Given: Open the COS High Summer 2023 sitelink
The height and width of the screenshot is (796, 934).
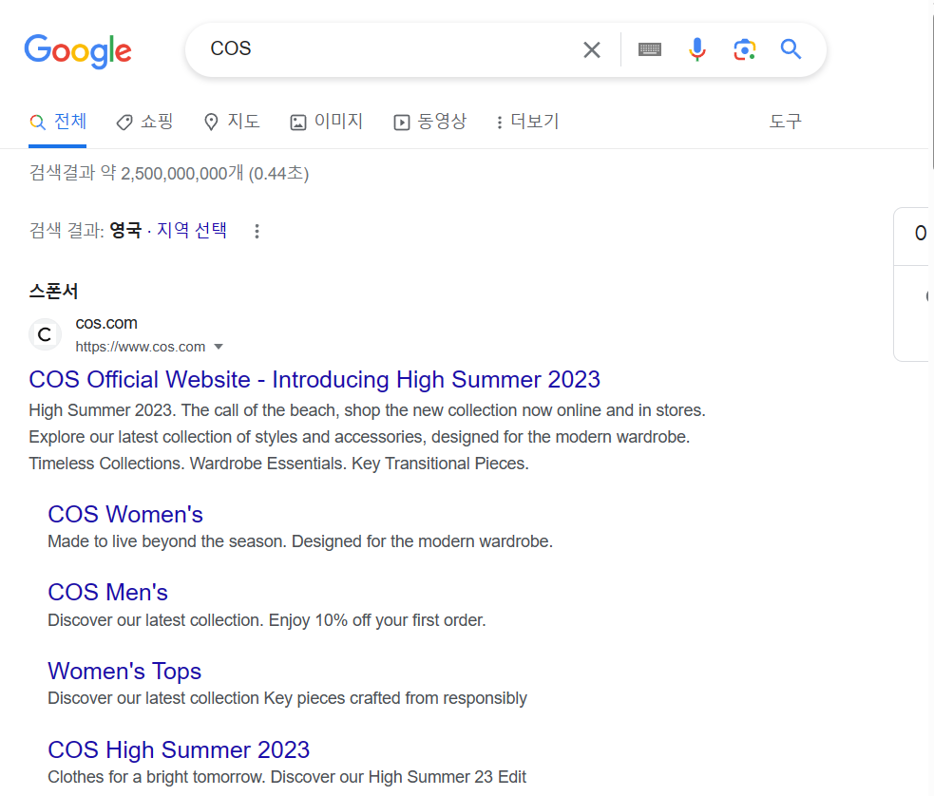Looking at the screenshot, I should pos(179,749).
